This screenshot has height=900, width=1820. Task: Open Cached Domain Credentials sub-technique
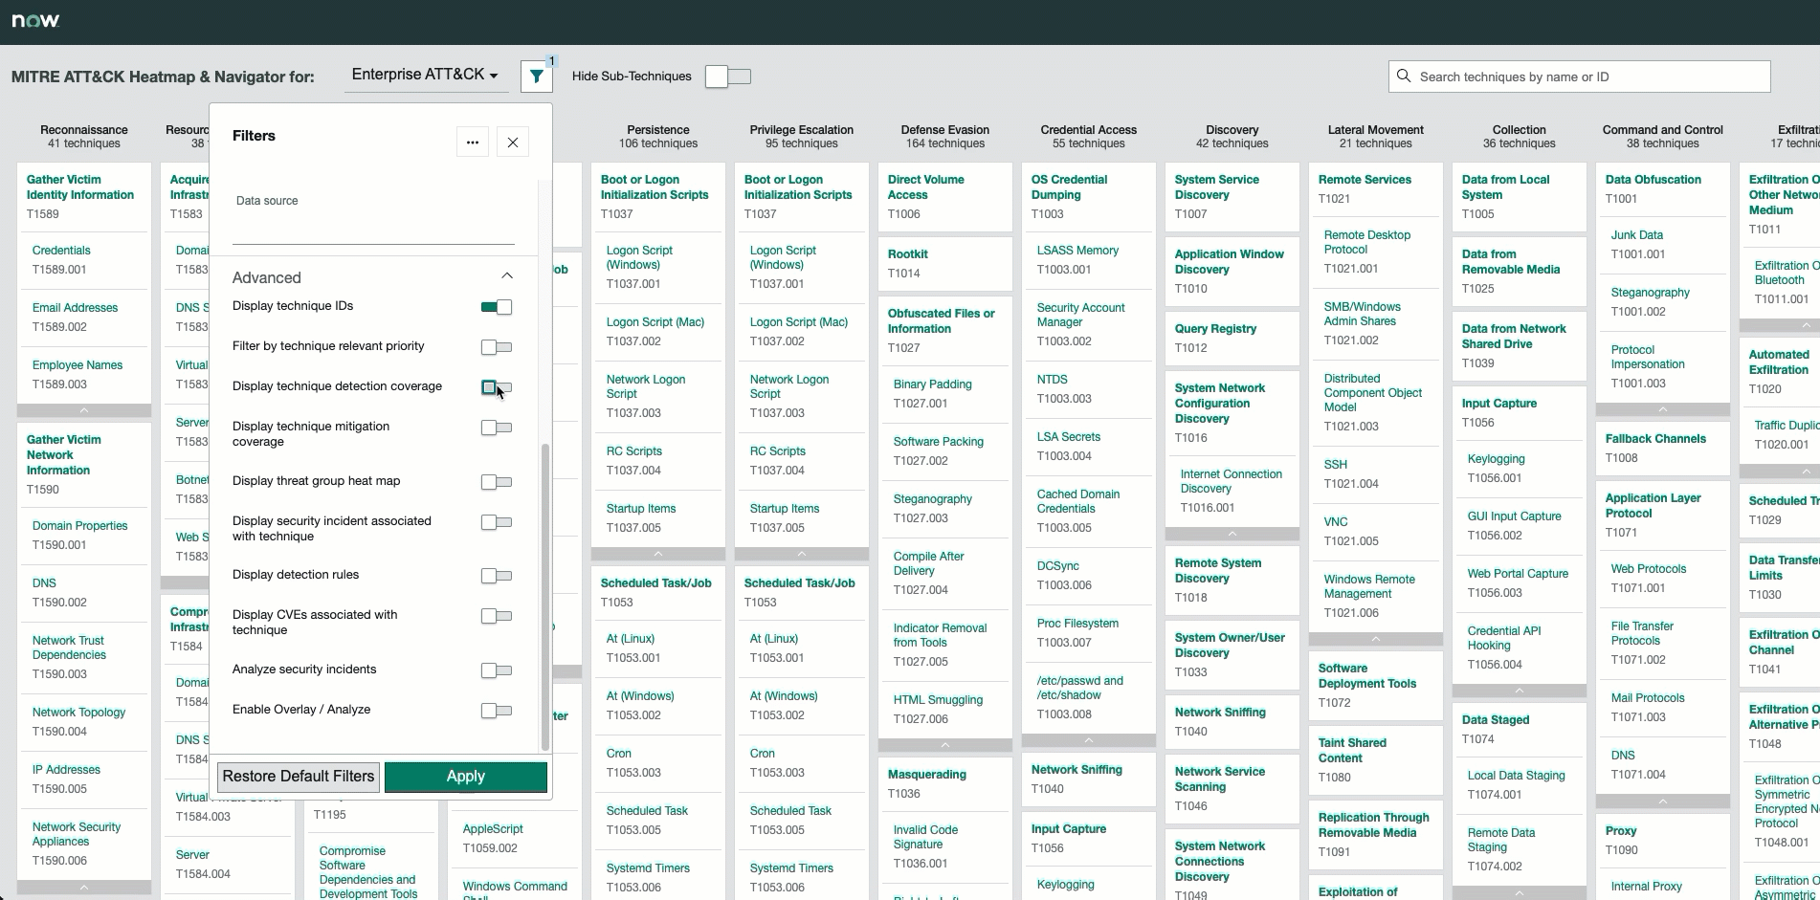(1078, 501)
